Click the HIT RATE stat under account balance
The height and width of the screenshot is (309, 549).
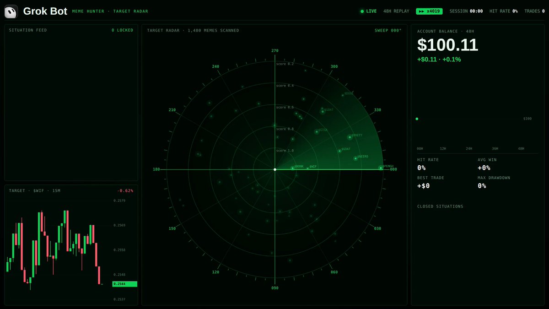point(428,164)
